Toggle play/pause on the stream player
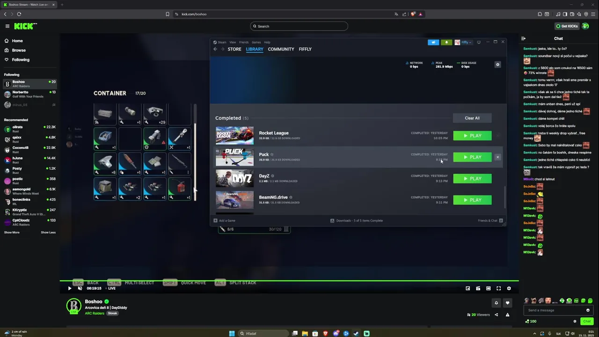599x337 pixels. 70,288
